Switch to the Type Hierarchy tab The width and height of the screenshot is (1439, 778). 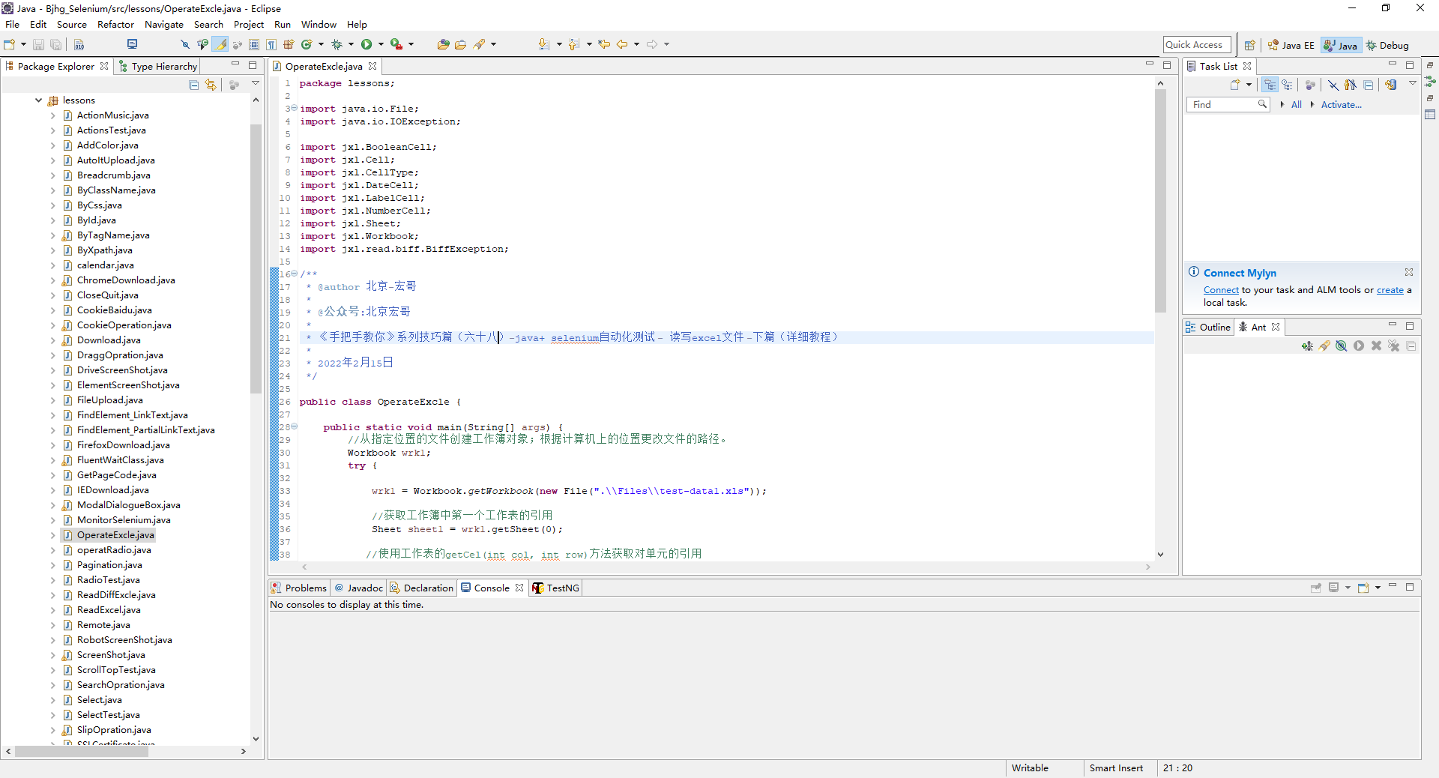coord(157,66)
